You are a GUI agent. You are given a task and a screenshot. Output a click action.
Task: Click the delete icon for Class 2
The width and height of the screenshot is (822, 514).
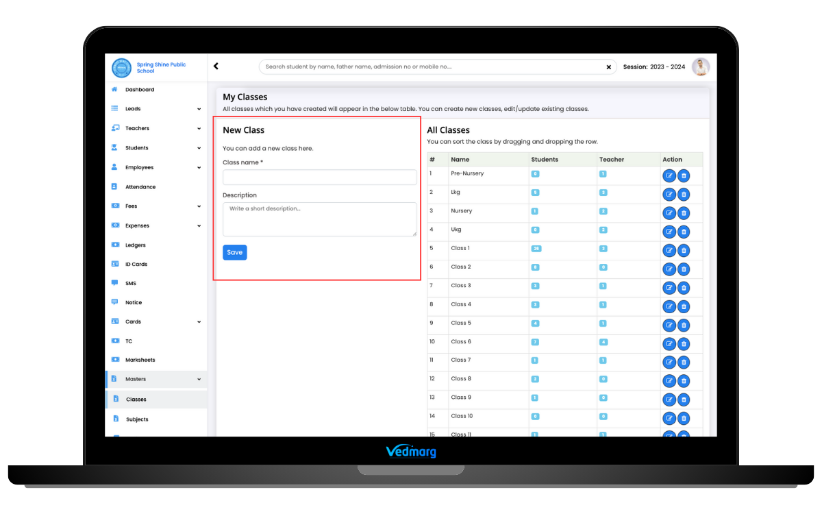tap(684, 269)
